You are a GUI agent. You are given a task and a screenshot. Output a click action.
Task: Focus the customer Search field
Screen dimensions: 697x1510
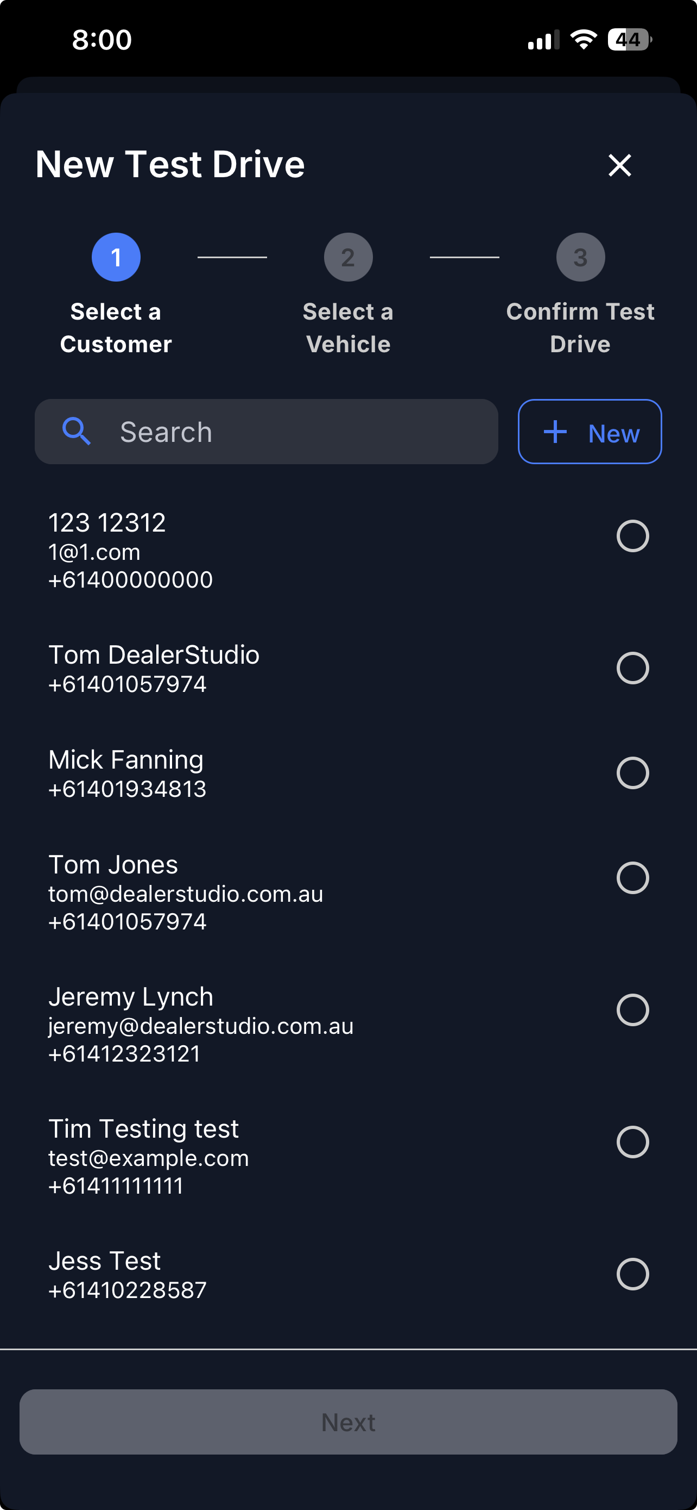point(293,432)
